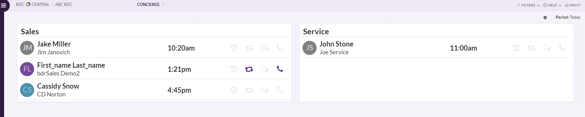This screenshot has width=585, height=117.
Task: Click the phone icon for First_name Last_name
Action: pyautogui.click(x=280, y=69)
